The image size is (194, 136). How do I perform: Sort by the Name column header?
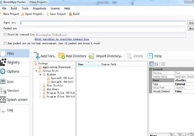(89, 64)
